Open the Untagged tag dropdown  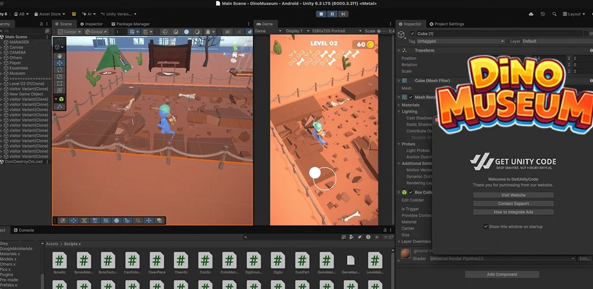(460, 41)
